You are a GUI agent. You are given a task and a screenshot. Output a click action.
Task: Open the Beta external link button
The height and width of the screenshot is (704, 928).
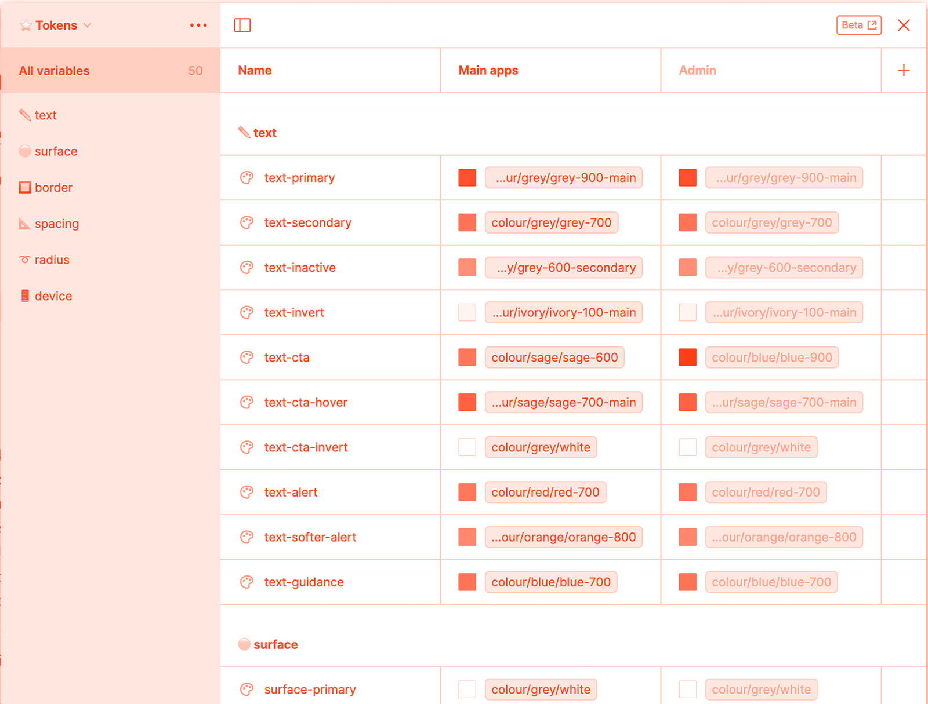click(858, 25)
